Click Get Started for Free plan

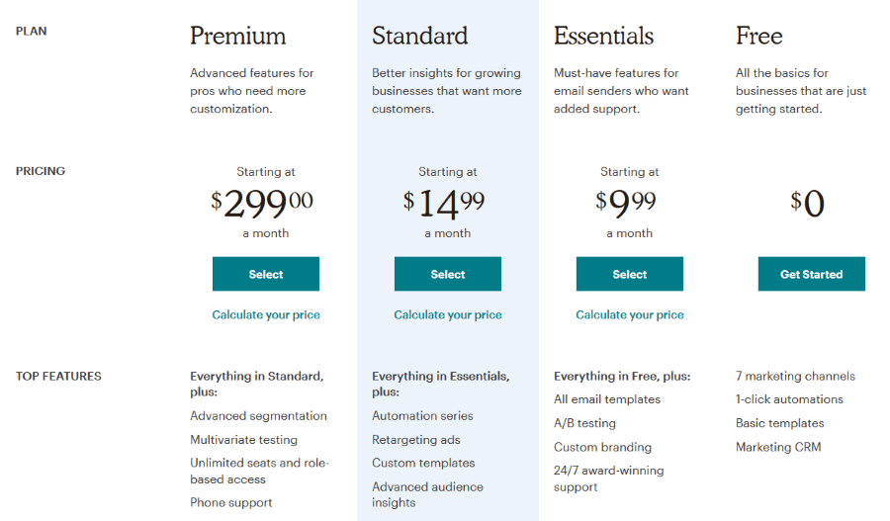click(x=812, y=274)
